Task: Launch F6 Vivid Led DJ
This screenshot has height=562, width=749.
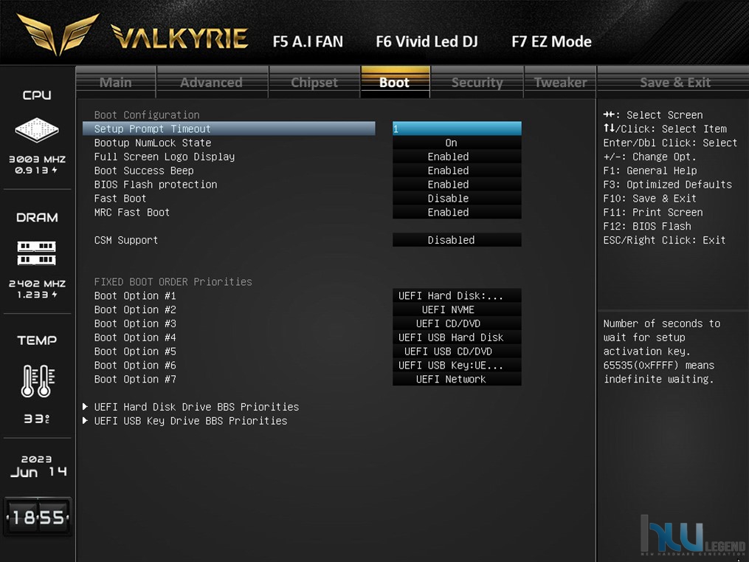Action: click(x=427, y=41)
